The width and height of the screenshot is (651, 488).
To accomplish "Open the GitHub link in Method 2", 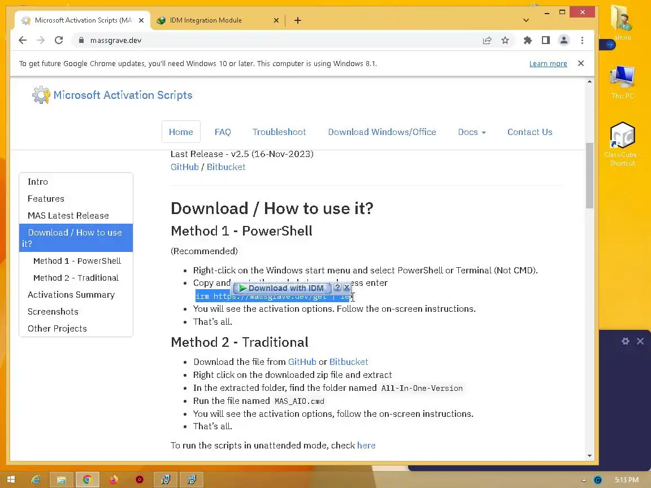I will 302,362.
